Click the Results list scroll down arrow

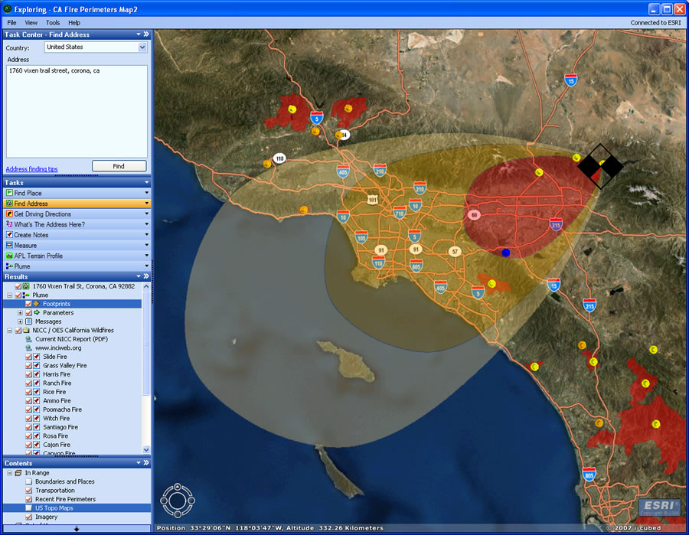coord(146,450)
